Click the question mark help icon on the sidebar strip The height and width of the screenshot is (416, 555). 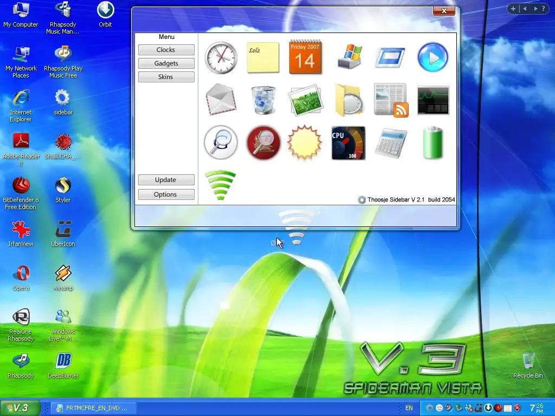click(x=544, y=9)
